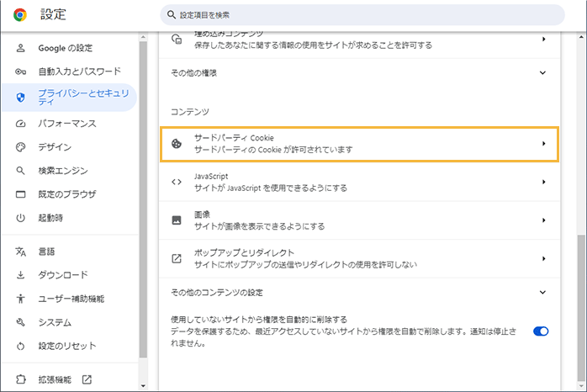The width and height of the screenshot is (587, 392).
Task: Click the shield icon for プライバシーとセキュリティ
Action: 20,98
